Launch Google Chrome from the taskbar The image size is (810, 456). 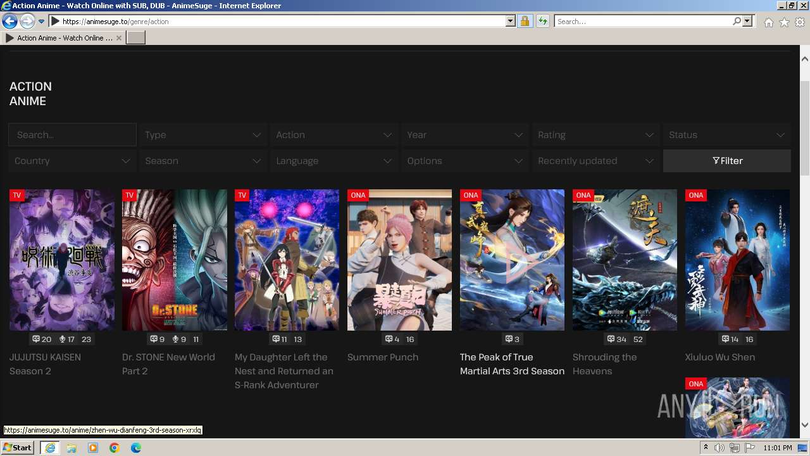(115, 448)
